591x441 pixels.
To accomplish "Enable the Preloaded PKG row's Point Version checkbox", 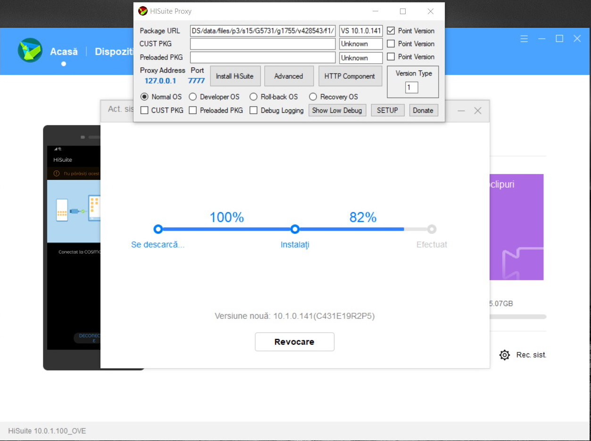I will tap(391, 57).
